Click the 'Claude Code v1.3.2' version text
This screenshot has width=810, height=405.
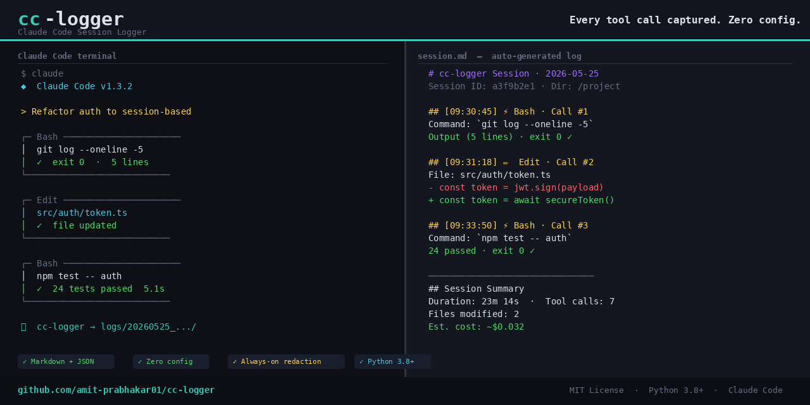[85, 87]
